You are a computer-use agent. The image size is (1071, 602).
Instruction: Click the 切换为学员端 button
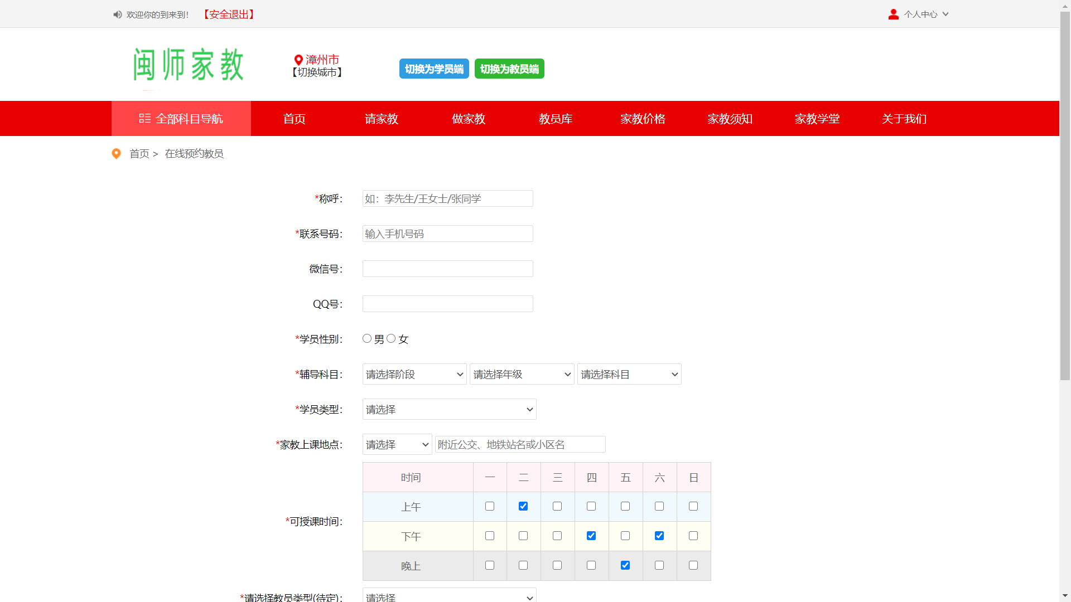[x=434, y=69]
